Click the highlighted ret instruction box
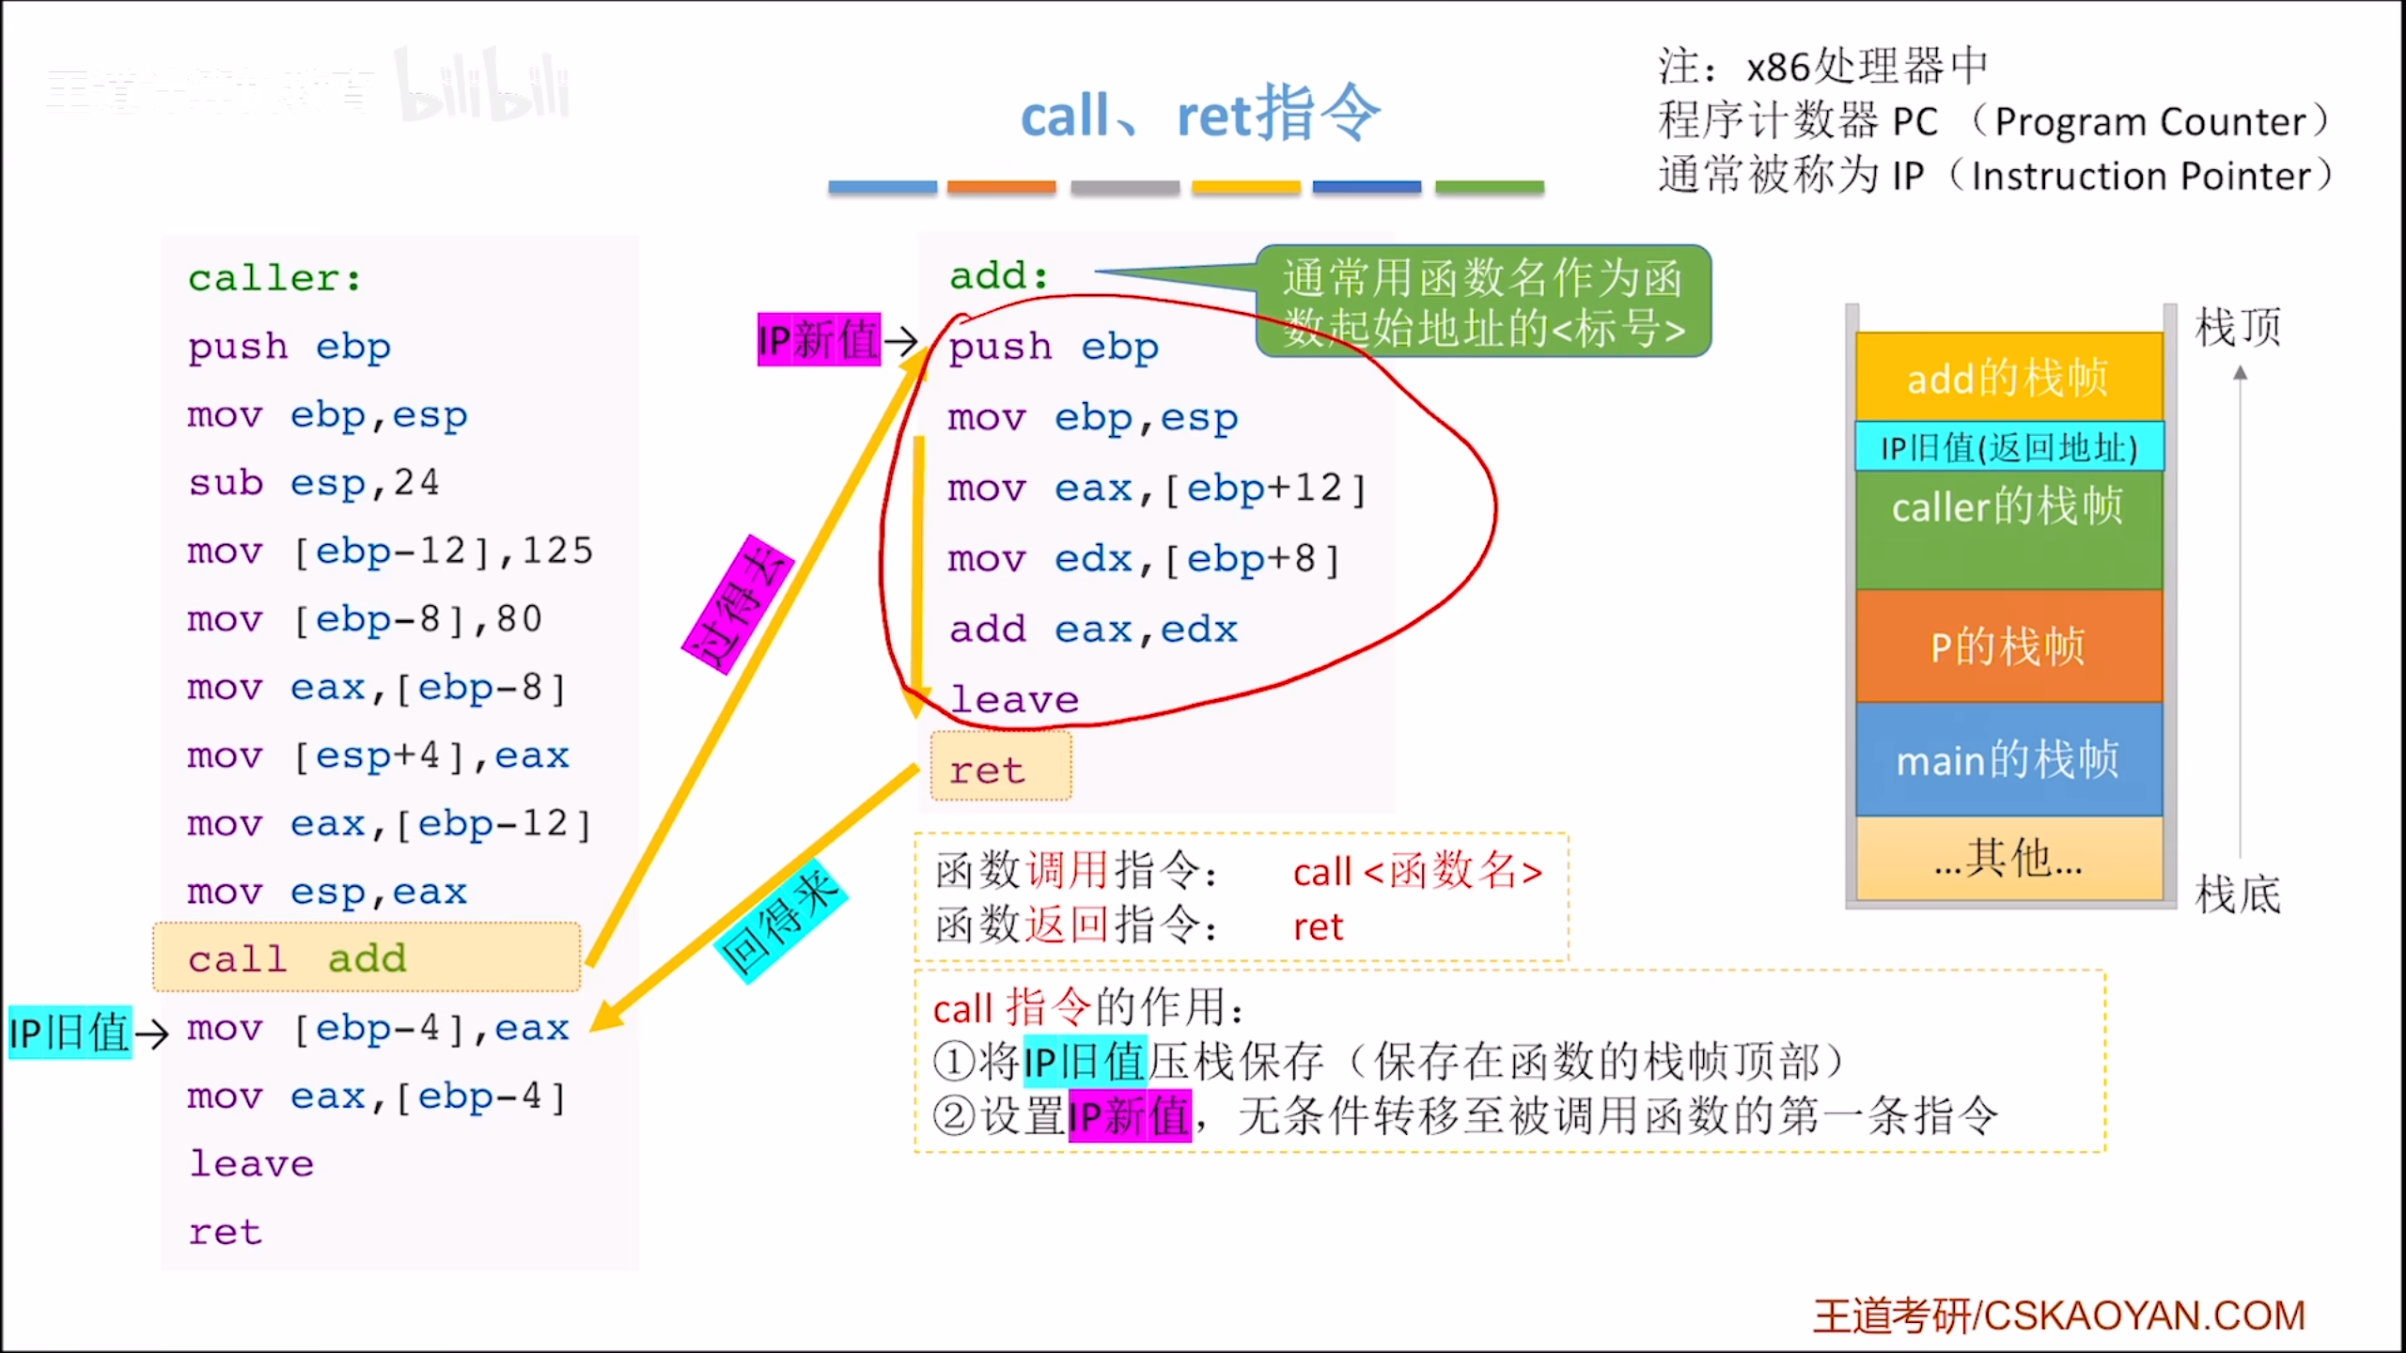Viewport: 2406px width, 1353px height. pos(1000,768)
